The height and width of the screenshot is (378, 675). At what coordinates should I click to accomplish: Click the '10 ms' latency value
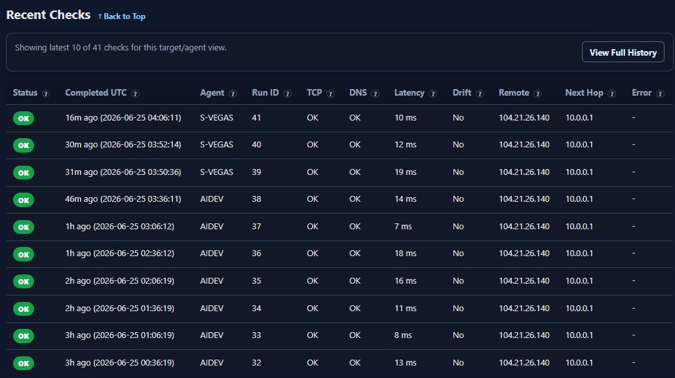(406, 117)
